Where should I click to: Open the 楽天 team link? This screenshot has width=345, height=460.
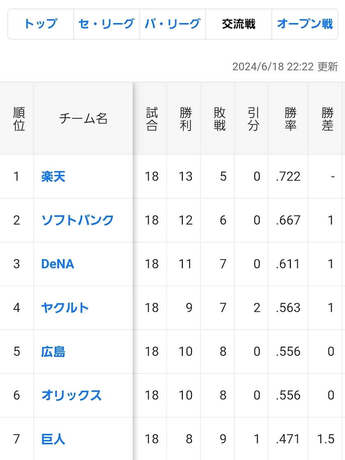53,176
